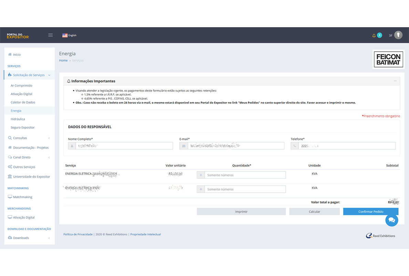Click plus icon for Energia Eletrica 220 quantity
Screen dimensions: 409x276
[x=201, y=175]
